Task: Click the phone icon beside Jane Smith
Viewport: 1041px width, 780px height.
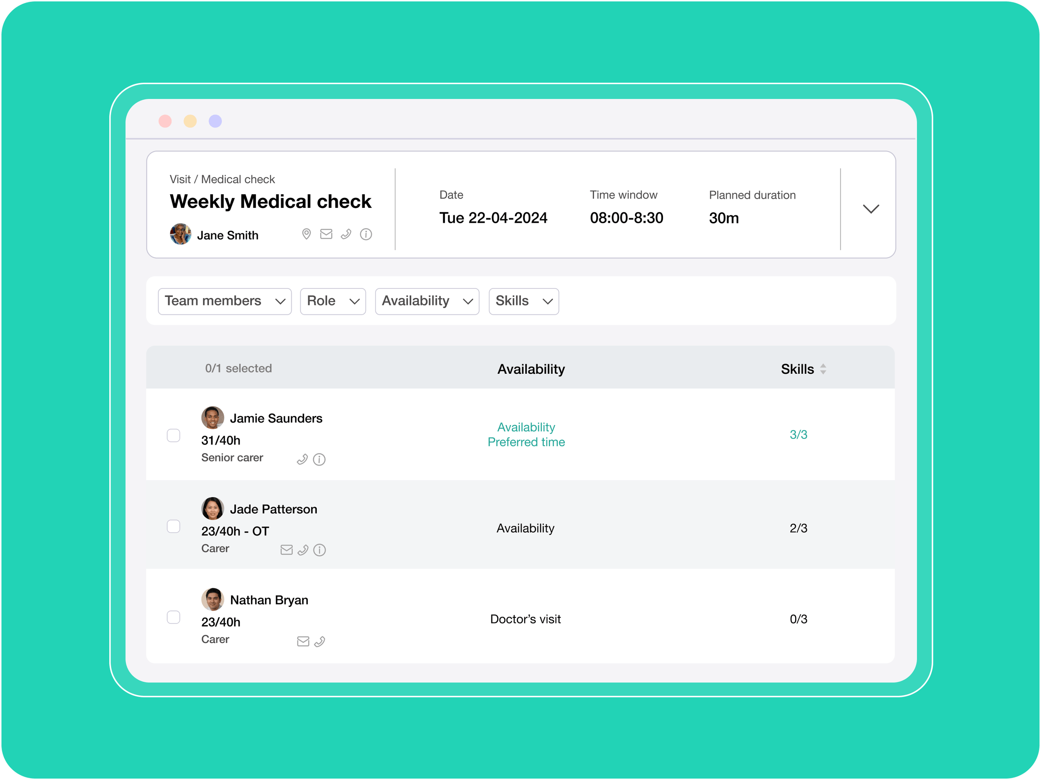Action: pyautogui.click(x=346, y=234)
